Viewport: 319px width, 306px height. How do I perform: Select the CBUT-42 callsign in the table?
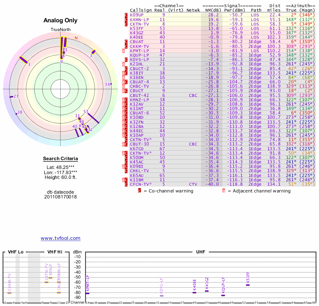(x=139, y=95)
